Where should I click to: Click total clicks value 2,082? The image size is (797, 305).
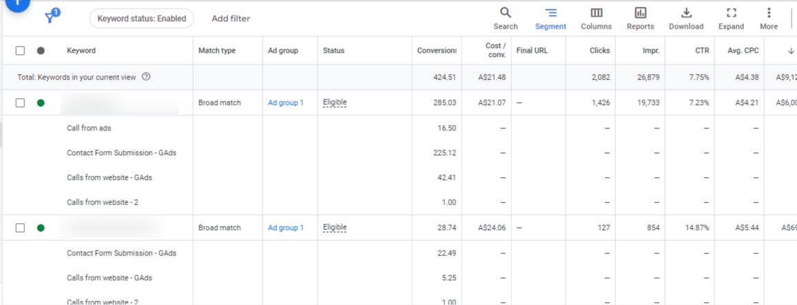[x=600, y=78]
